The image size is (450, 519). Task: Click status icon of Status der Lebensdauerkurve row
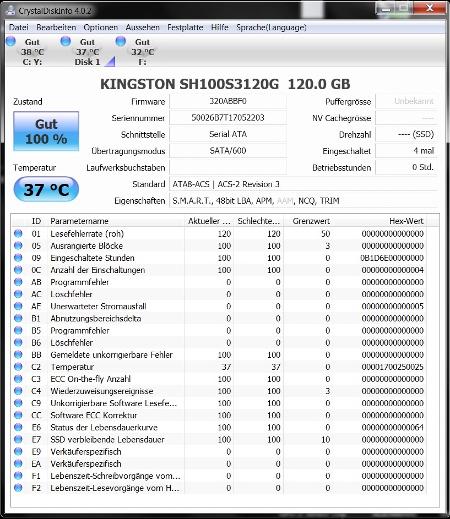tap(18, 427)
